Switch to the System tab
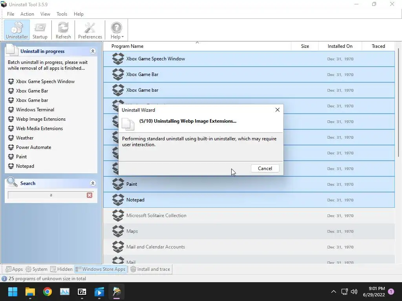The image size is (402, 301). pos(37,269)
